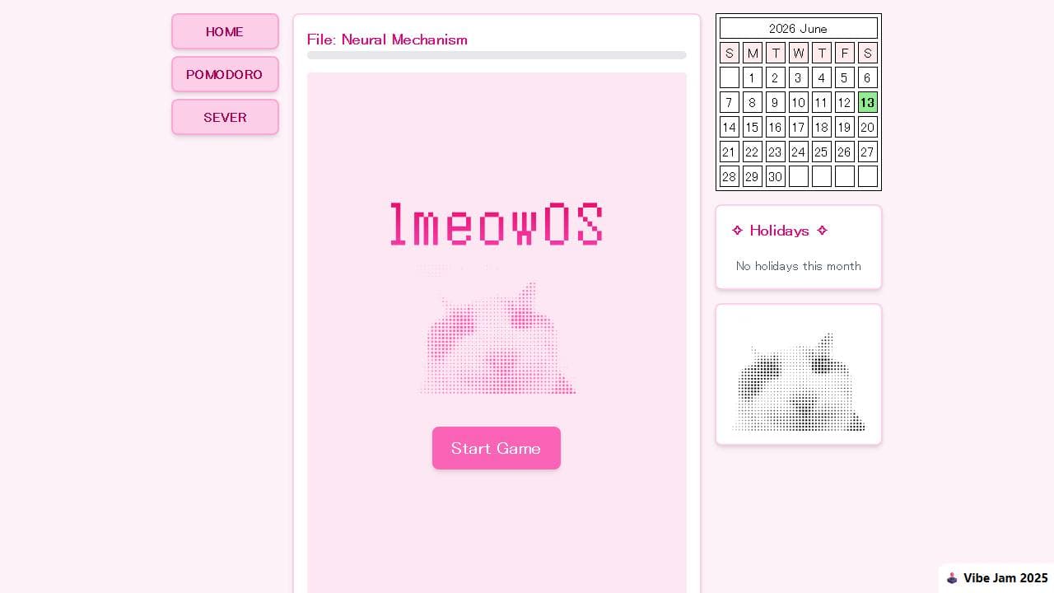Click the file progress bar
The width and height of the screenshot is (1054, 593).
pyautogui.click(x=497, y=55)
